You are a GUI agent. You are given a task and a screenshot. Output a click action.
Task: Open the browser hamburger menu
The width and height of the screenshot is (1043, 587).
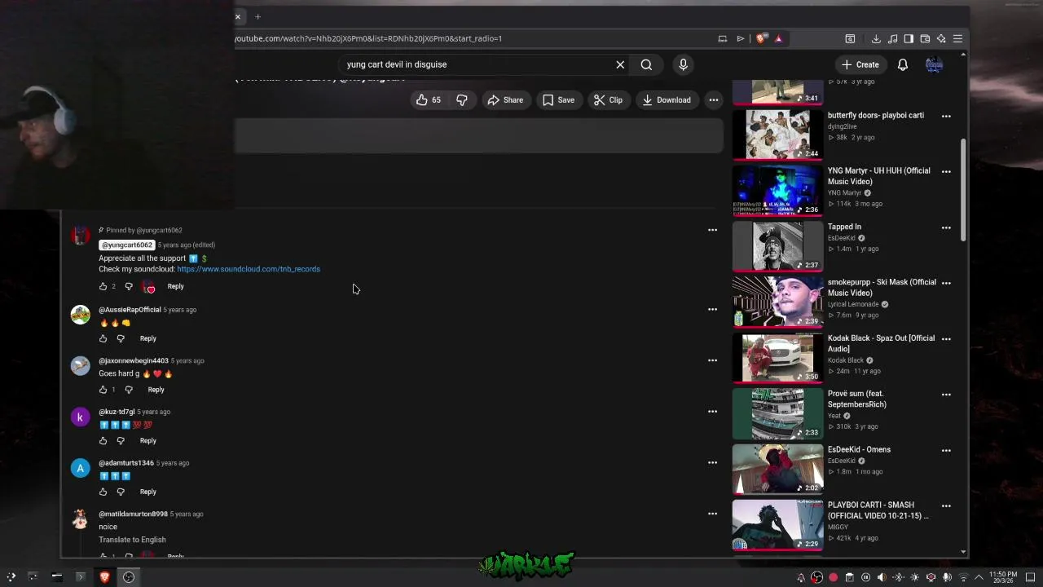tap(957, 38)
